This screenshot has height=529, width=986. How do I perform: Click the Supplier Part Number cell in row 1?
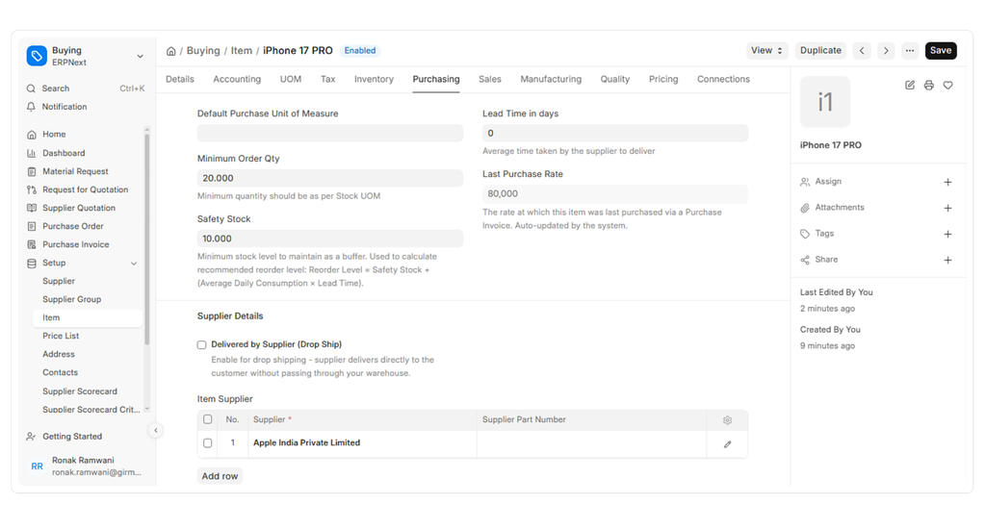(x=592, y=443)
